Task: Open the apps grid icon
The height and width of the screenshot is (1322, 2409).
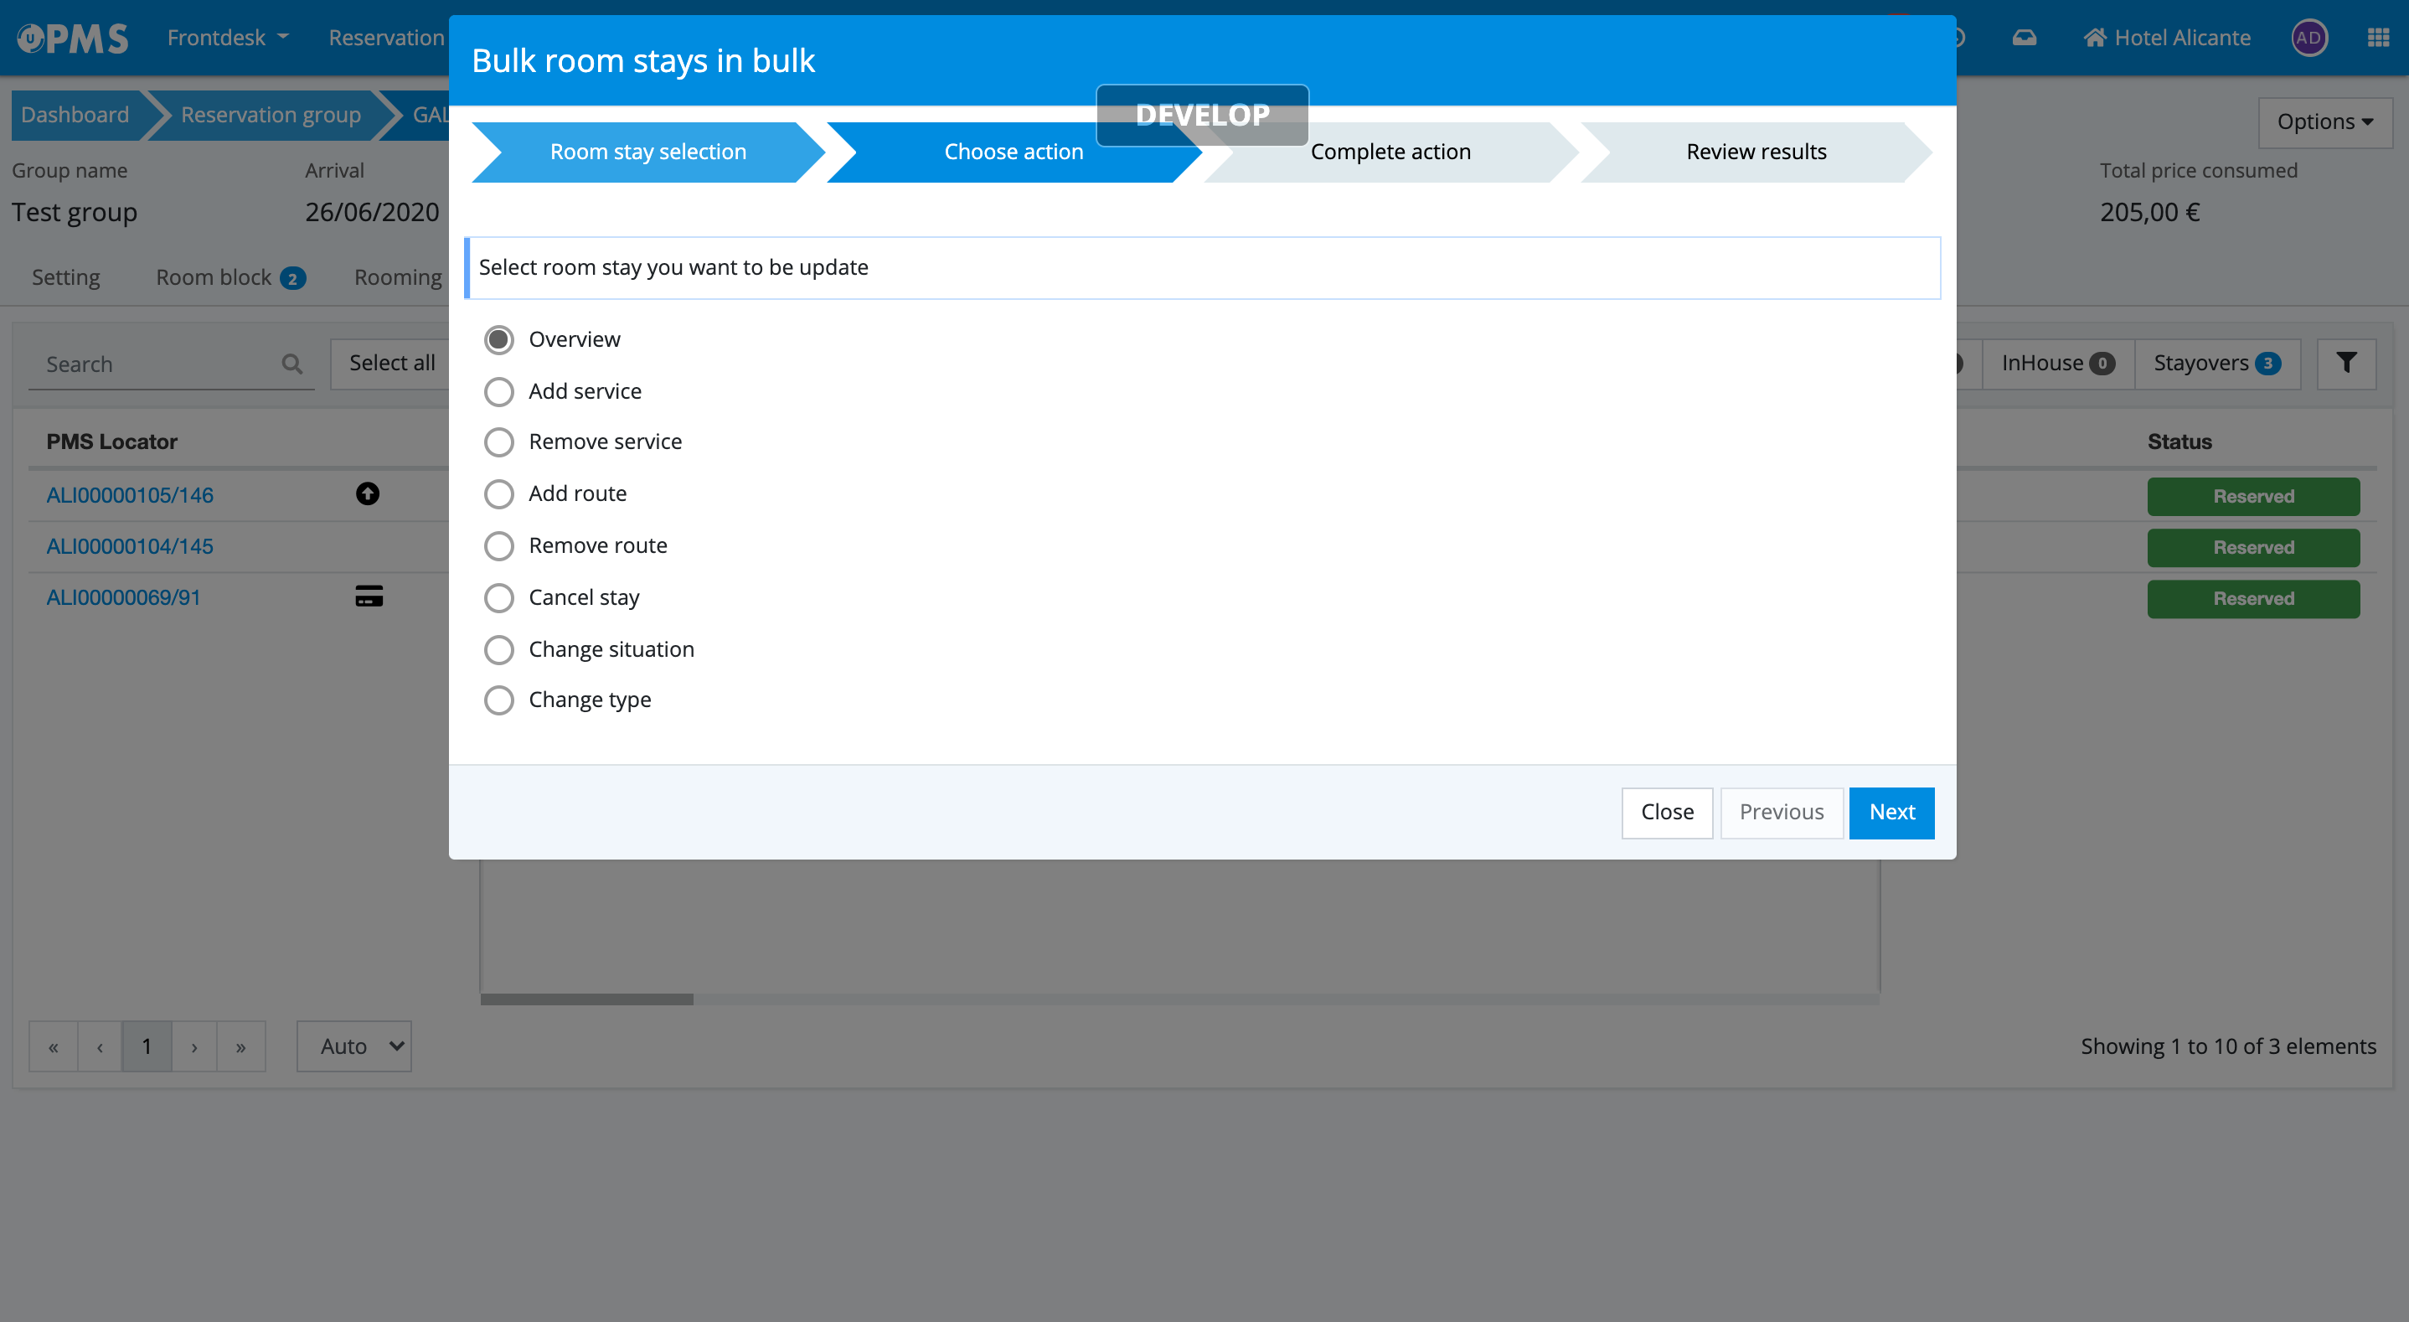Action: click(x=2378, y=39)
